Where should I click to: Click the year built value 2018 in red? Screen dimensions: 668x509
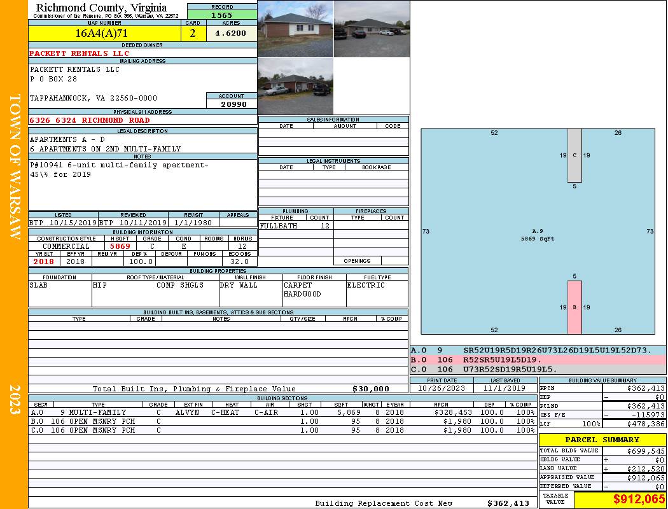coord(43,261)
